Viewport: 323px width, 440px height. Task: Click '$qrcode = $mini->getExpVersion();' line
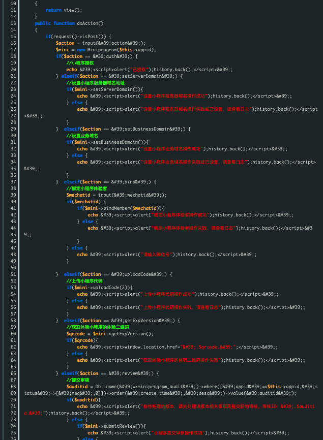pos(110,334)
